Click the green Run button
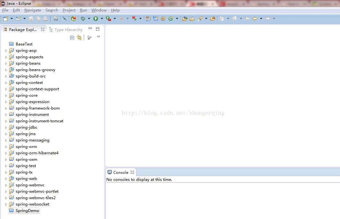Screen dimensions: 340x219 coord(96,19)
